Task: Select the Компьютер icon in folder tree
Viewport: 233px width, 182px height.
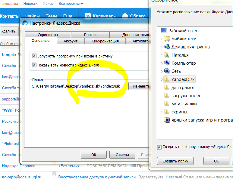Action: [x=167, y=63]
